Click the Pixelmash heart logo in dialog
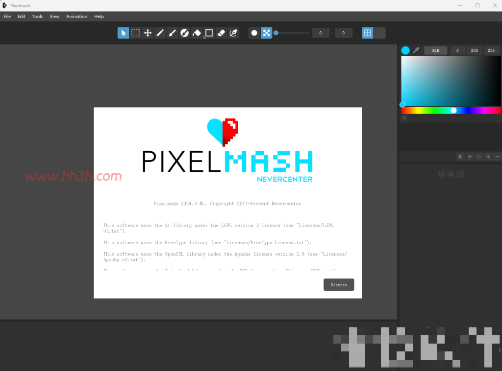Viewport: 502px width, 371px height. click(223, 132)
